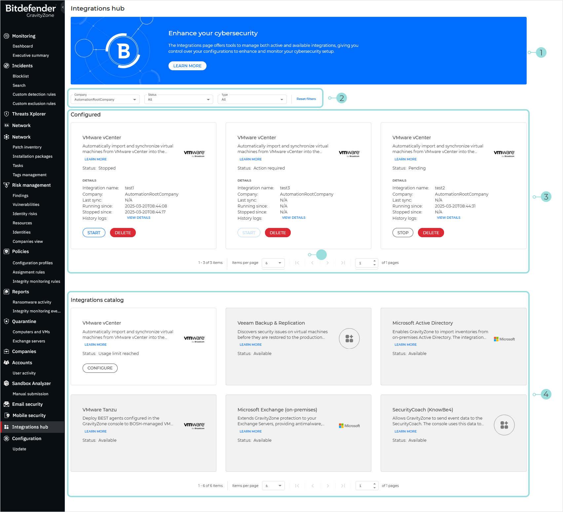Click the Microsoft logo on Active Directory card
Image resolution: width=563 pixels, height=512 pixels.
point(504,339)
